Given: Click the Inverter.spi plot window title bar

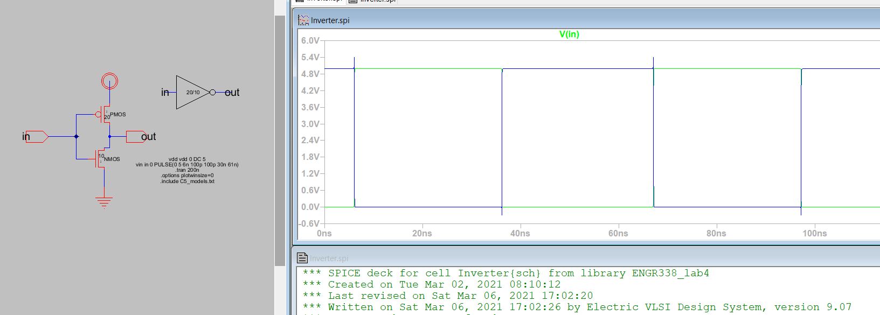Looking at the screenshot, I should coord(539,20).
